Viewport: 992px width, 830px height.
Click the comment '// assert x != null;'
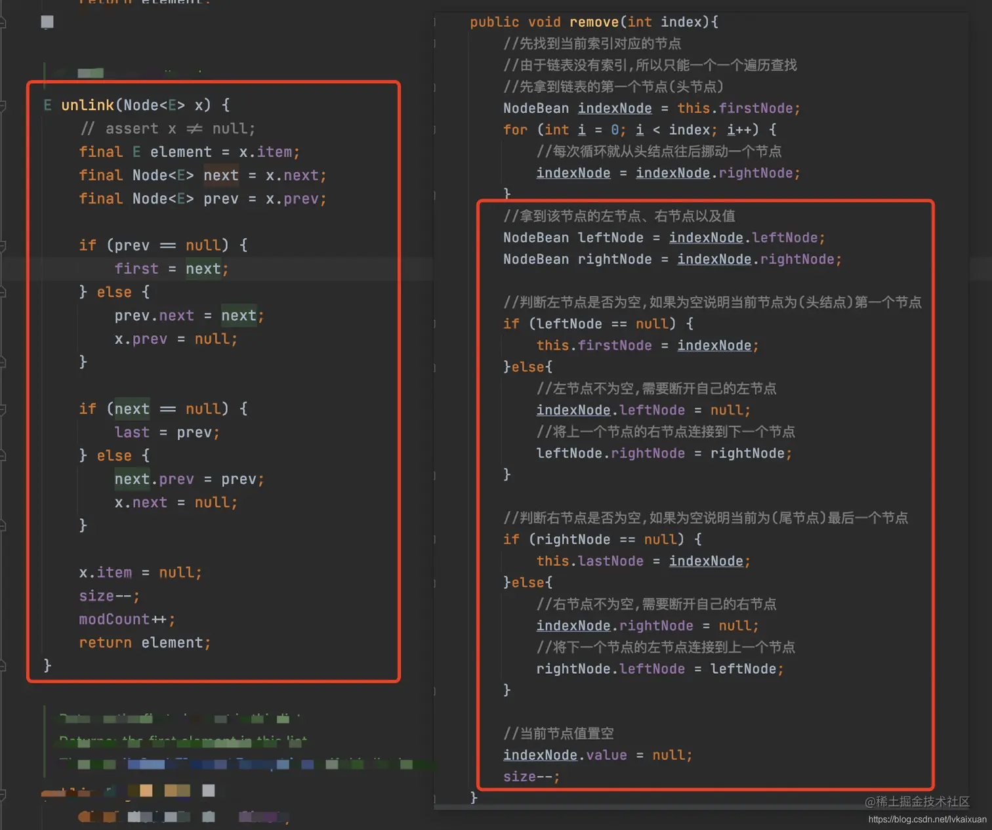(x=167, y=129)
